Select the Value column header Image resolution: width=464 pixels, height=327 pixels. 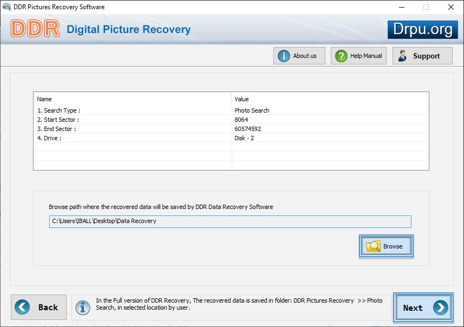click(329, 99)
